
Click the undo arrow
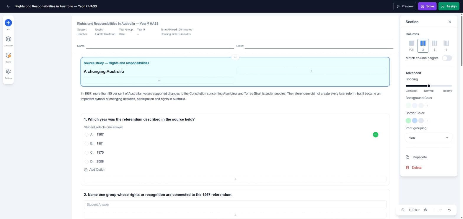pos(449,210)
